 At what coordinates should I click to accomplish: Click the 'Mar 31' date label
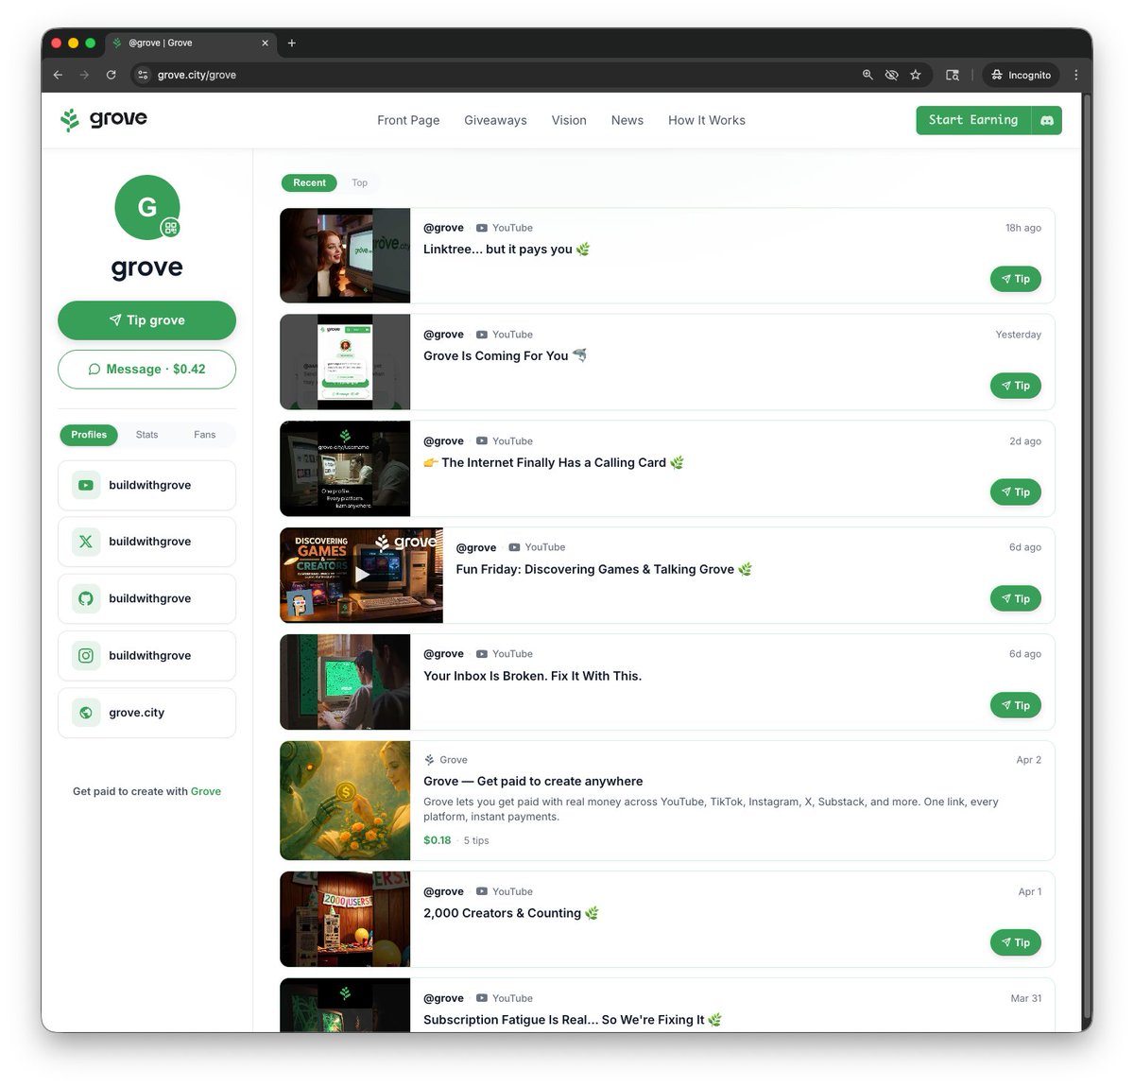(1026, 998)
